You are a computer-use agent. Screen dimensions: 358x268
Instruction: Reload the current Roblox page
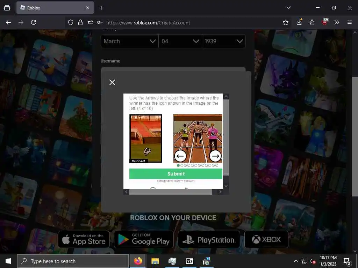[x=34, y=22]
